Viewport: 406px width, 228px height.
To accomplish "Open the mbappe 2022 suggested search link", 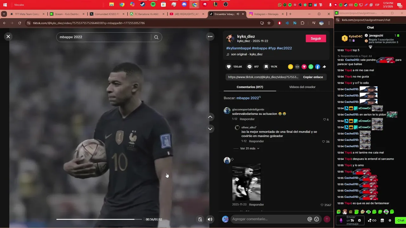I will (x=248, y=98).
